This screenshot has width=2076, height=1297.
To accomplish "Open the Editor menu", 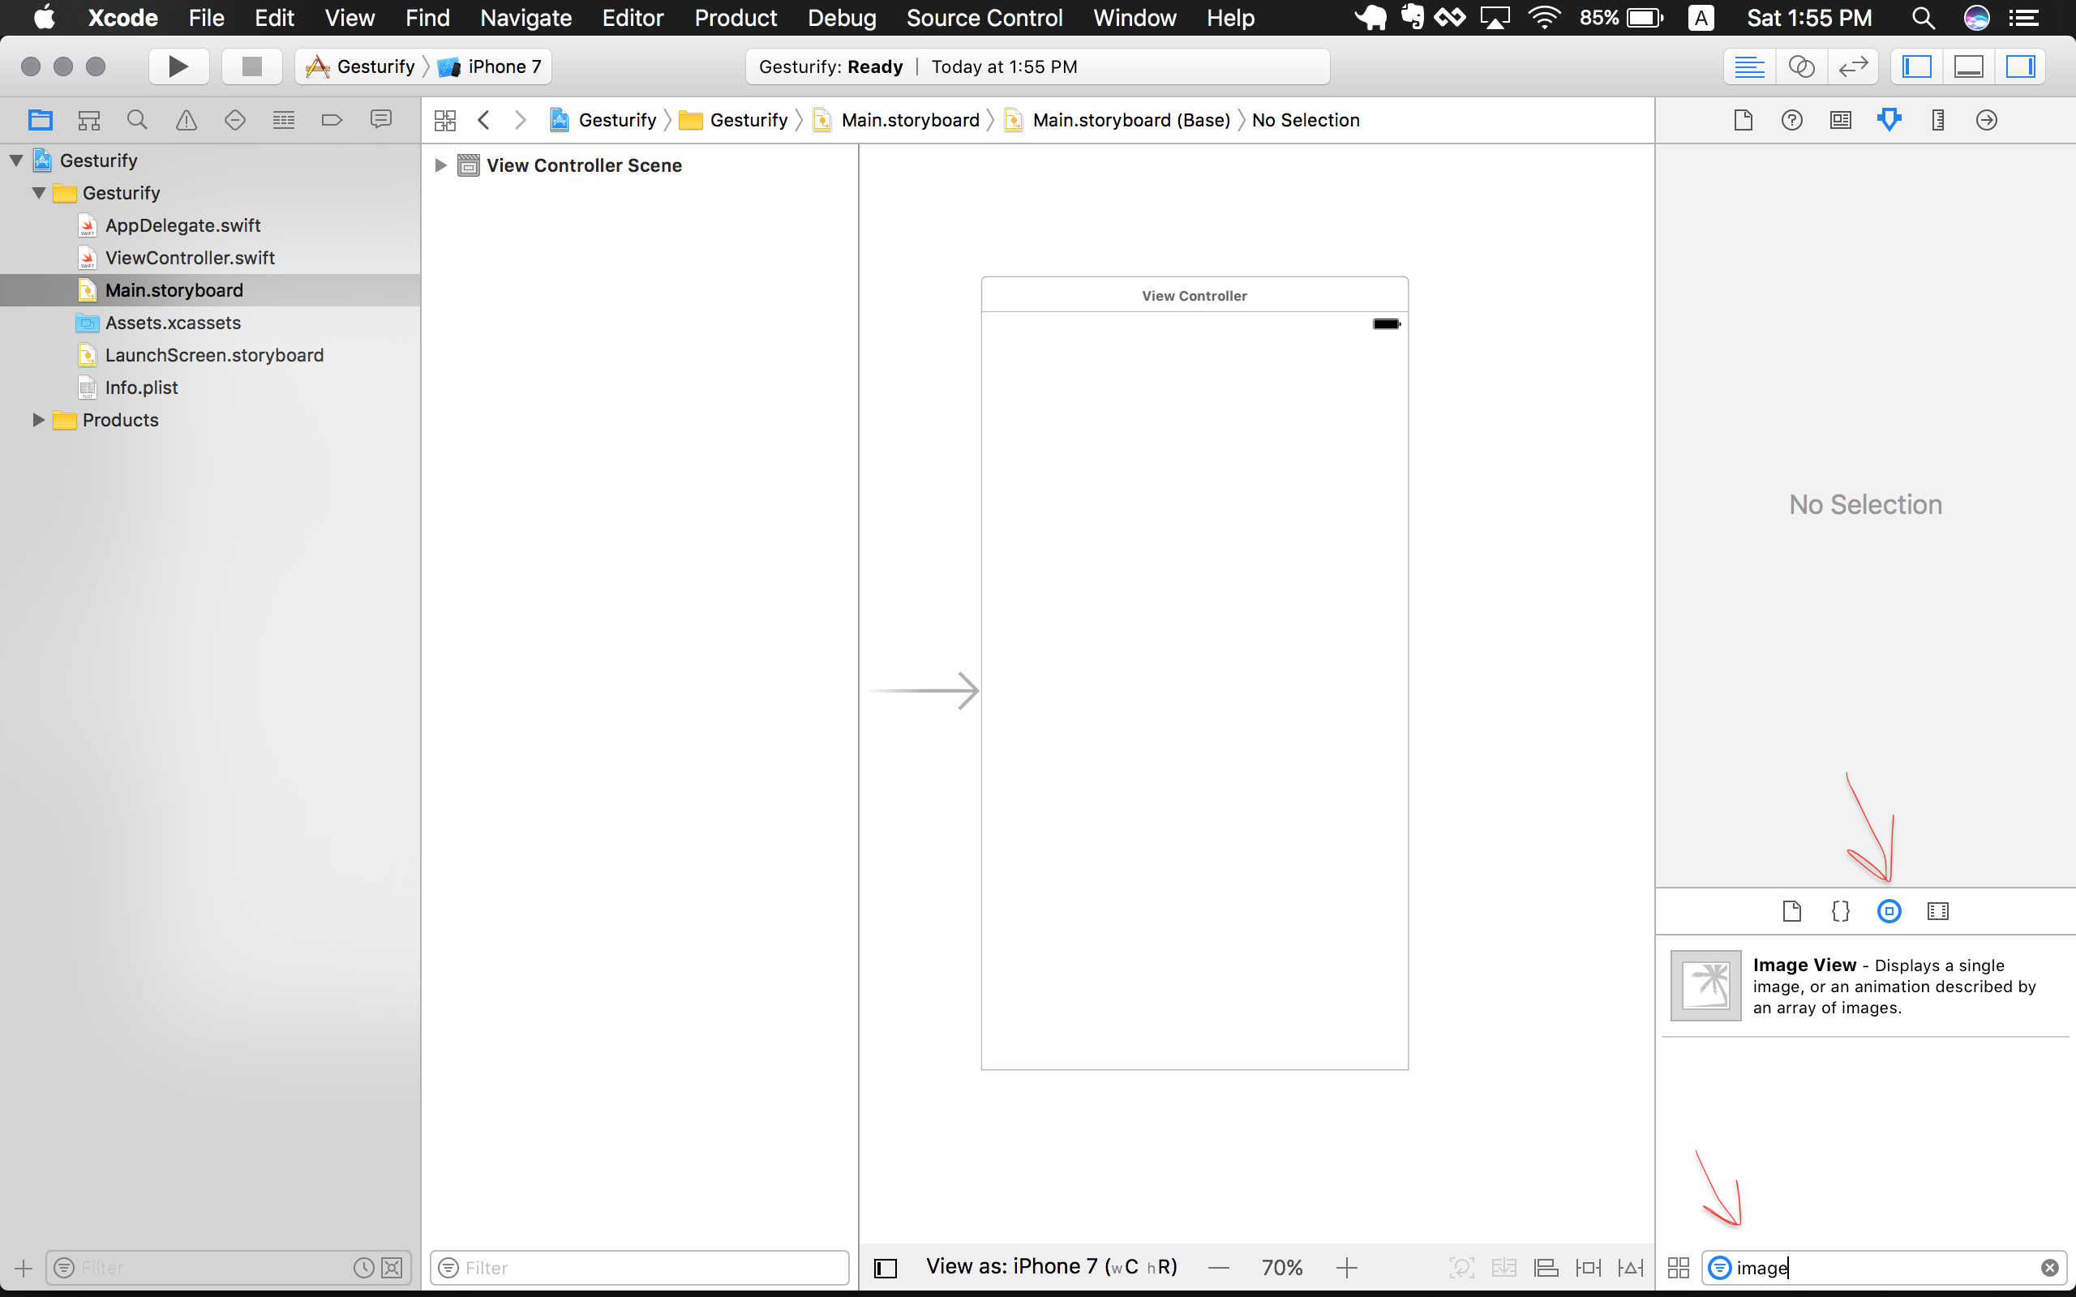I will click(633, 18).
